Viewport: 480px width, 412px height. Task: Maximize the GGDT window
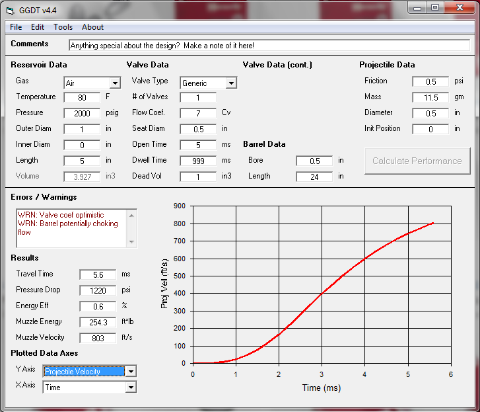tap(435, 7)
